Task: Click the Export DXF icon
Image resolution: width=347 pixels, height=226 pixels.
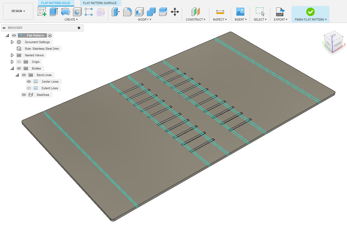Action: [x=280, y=12]
